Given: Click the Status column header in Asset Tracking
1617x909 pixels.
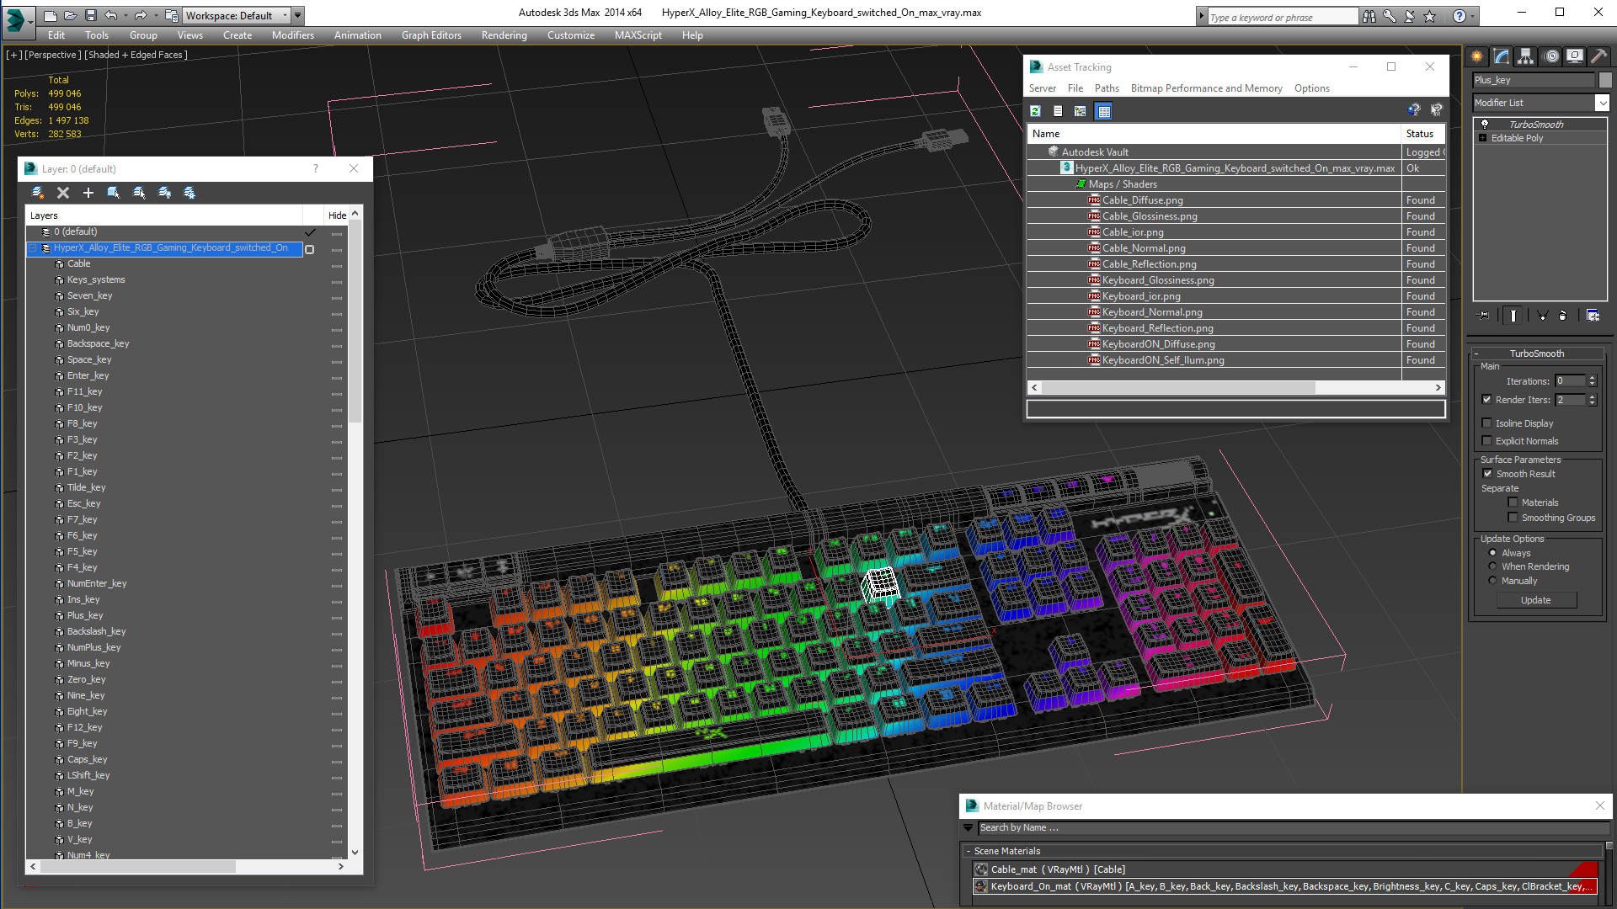Looking at the screenshot, I should tap(1423, 134).
